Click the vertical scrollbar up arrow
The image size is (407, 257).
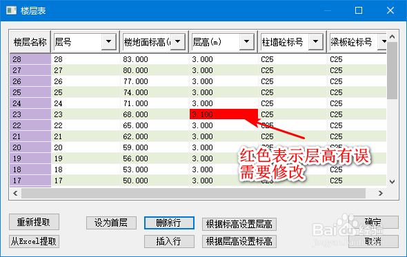(x=393, y=37)
